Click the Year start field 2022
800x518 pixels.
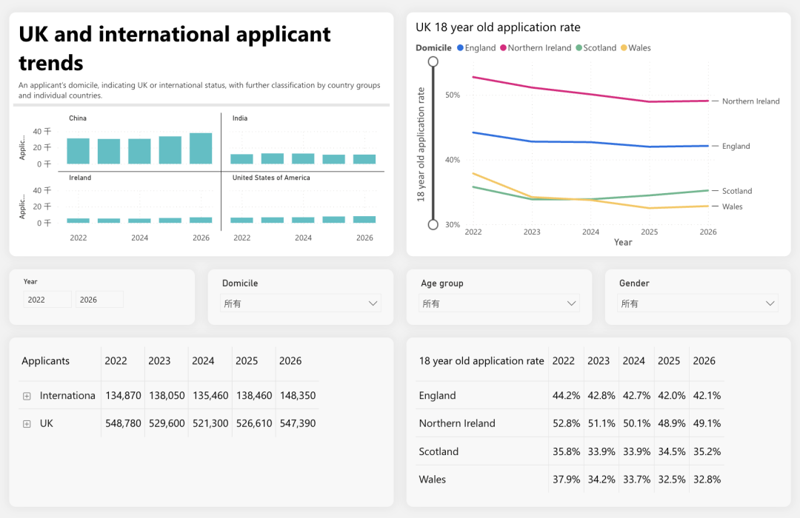[47, 299]
